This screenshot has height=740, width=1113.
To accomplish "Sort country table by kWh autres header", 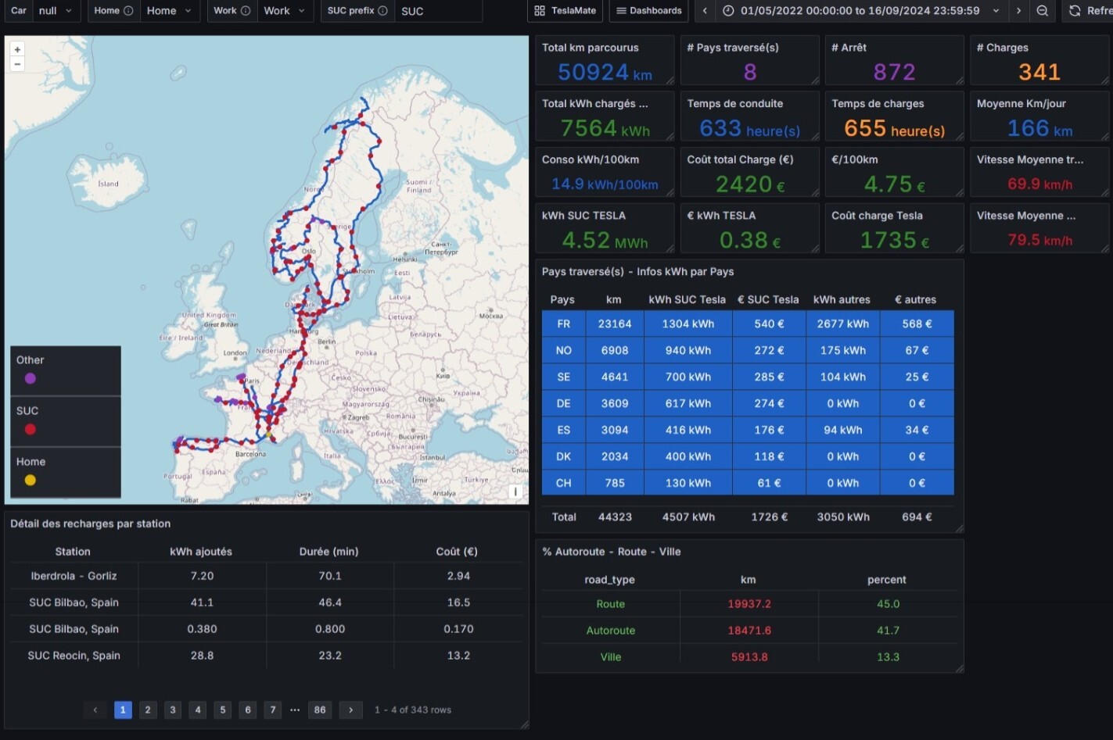I will 842,299.
